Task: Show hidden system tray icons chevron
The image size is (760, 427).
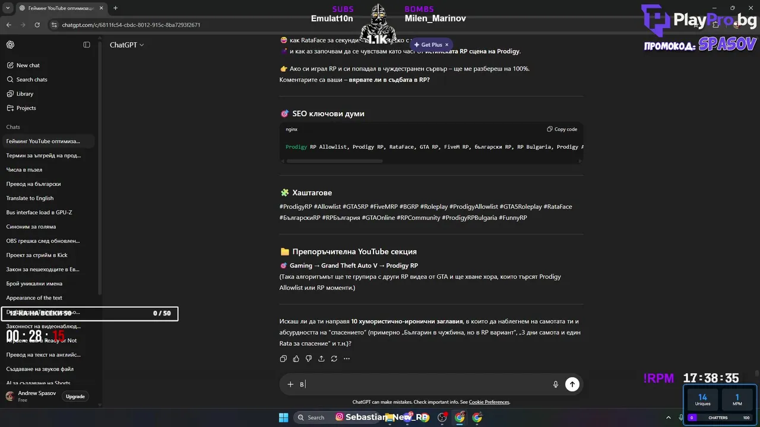Action: pyautogui.click(x=669, y=418)
